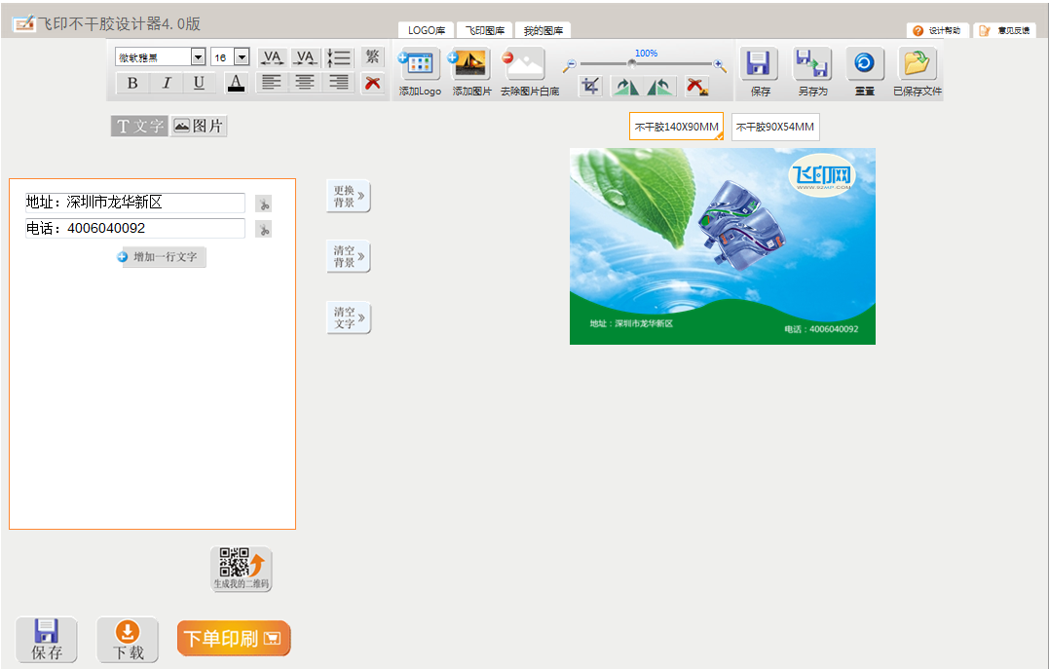1049x669 pixels.
Task: Click the 添加图片 add image icon
Action: click(x=471, y=64)
